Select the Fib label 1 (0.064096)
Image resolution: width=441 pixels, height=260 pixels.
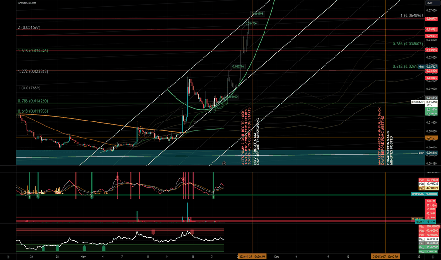tap(412, 15)
